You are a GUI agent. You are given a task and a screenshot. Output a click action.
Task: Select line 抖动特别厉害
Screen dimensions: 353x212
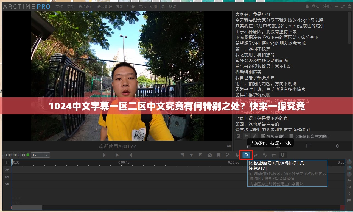[248, 72]
